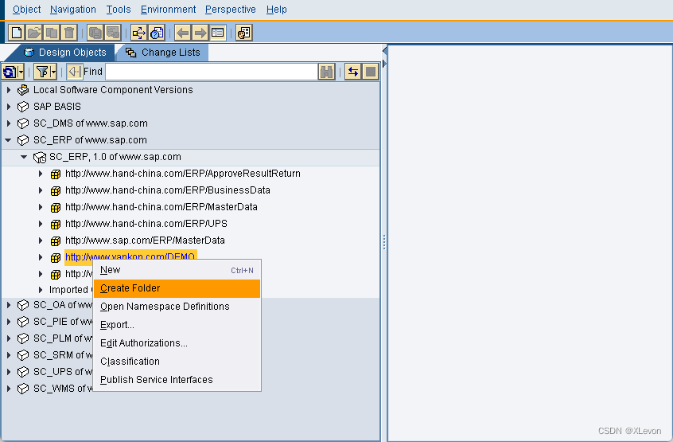Click the Where-Used arrows toolbar icon
The width and height of the screenshot is (673, 442).
click(139, 33)
